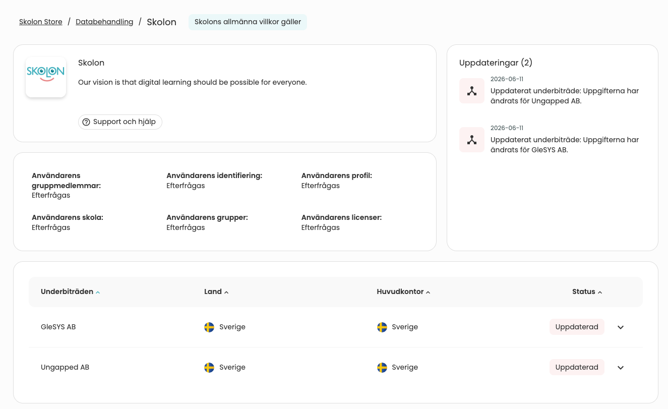Sort table by Huvudkontor column
This screenshot has width=668, height=409.
403,291
